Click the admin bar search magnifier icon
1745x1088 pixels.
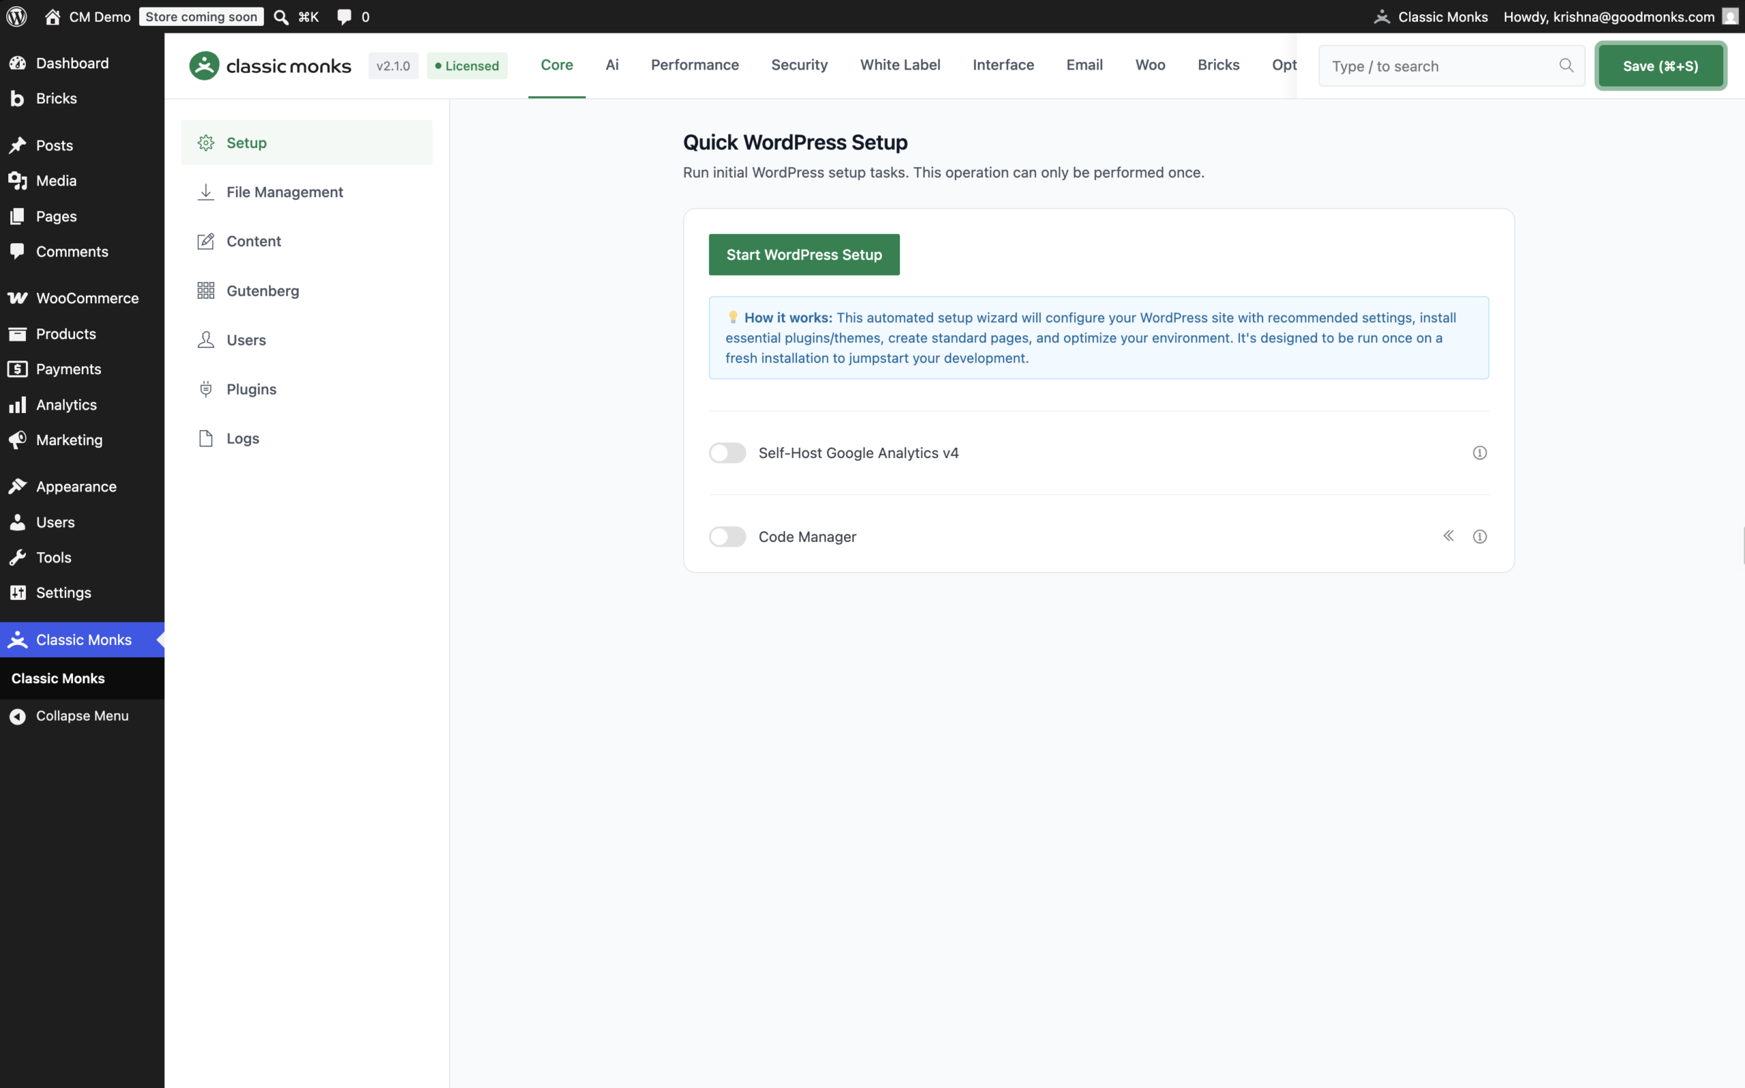point(282,16)
